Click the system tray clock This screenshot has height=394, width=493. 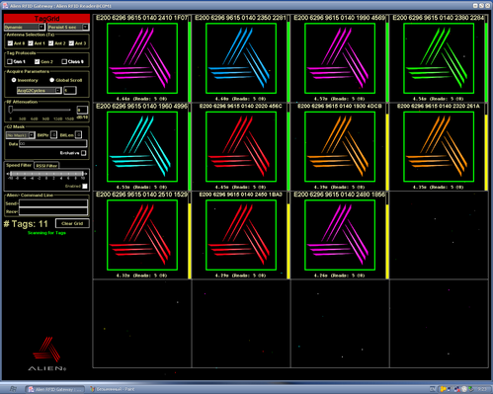(481, 389)
